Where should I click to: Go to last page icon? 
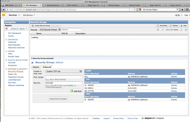(186, 30)
